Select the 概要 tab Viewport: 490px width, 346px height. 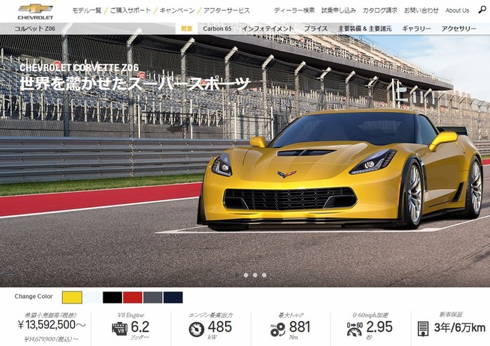tap(186, 28)
